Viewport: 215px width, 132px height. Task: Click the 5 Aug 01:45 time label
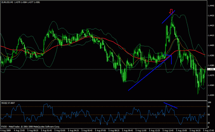pos(46,130)
